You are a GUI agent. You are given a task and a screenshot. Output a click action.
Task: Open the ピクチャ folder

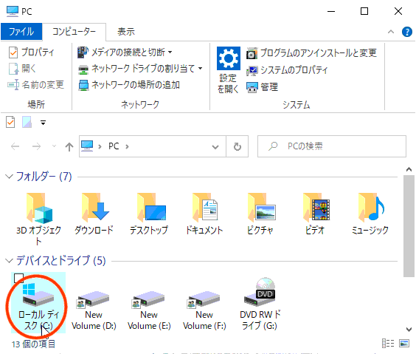click(x=260, y=214)
